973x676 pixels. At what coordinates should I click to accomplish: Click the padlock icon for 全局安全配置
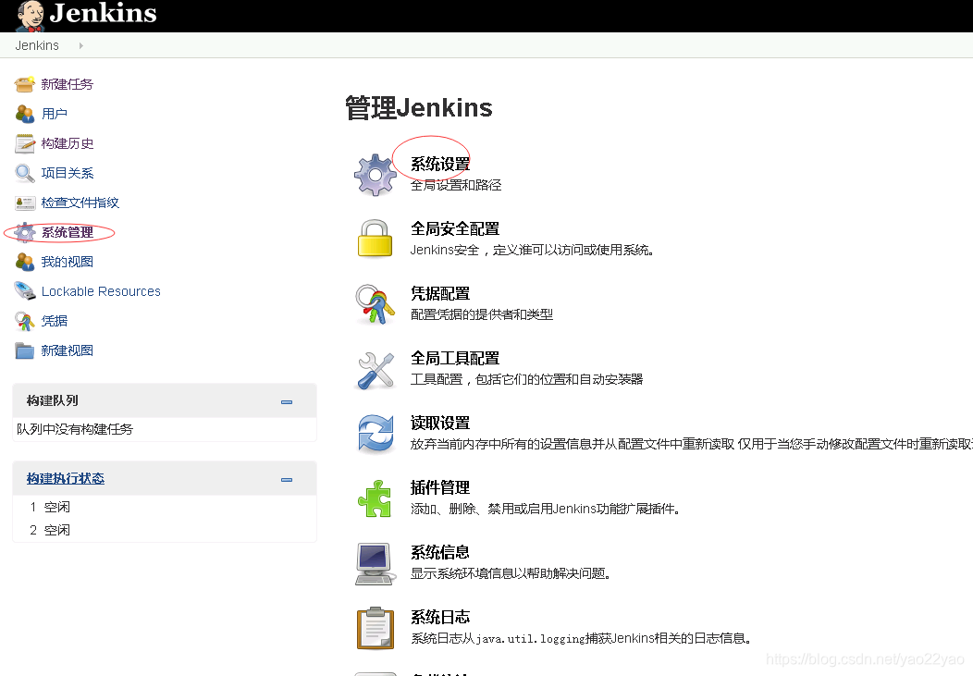pos(375,239)
